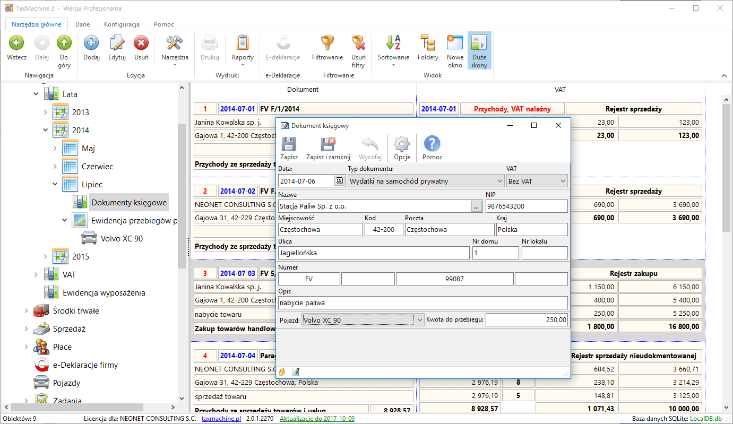Expand the 2013 year tree node
The width and height of the screenshot is (733, 424).
45,113
